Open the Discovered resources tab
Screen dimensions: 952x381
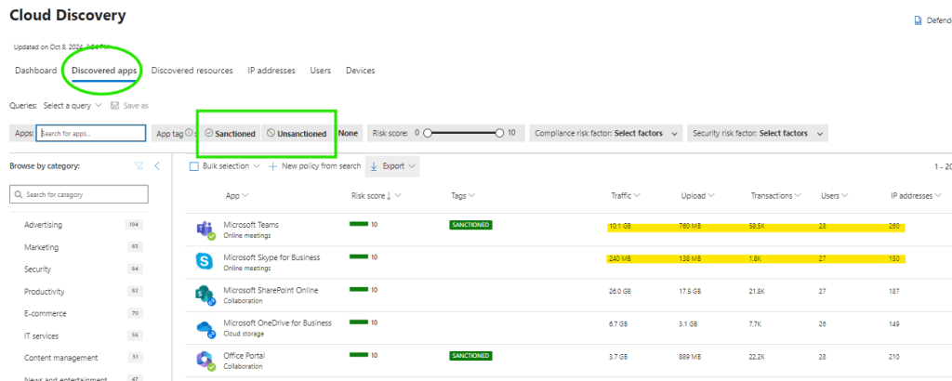192,71
